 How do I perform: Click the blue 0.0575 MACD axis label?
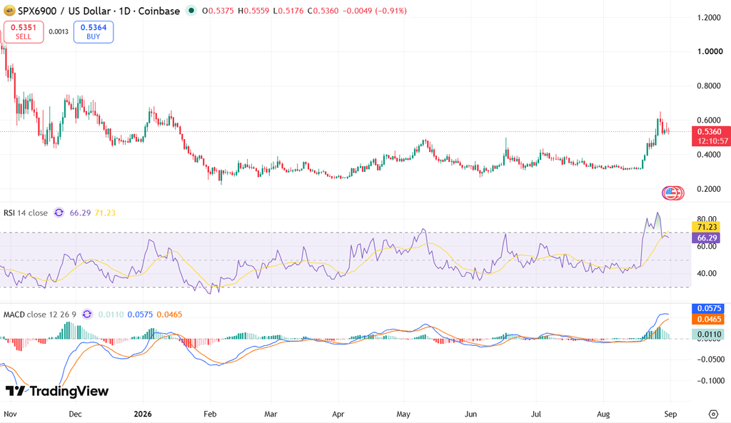tap(709, 308)
